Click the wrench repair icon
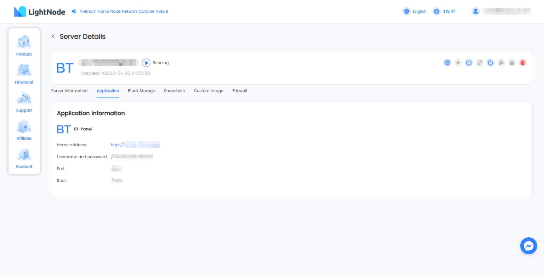 (x=501, y=63)
